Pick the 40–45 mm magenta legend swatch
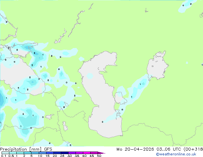 click(87, 153)
